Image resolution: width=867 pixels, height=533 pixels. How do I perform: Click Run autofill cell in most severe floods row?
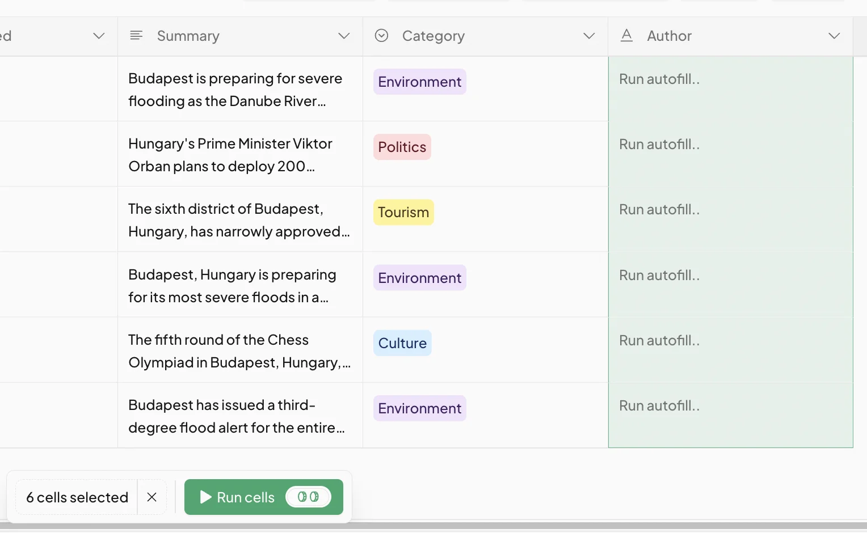point(730,285)
